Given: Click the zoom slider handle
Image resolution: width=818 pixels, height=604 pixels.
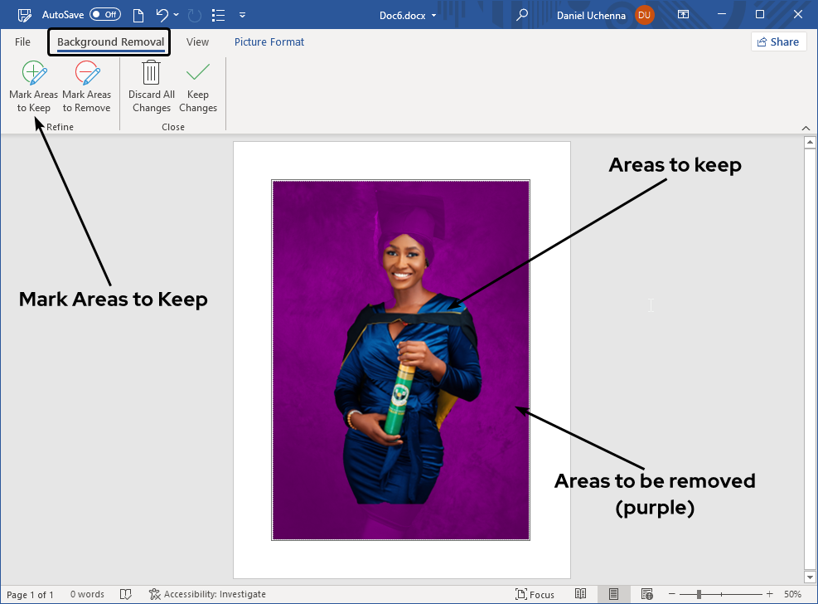Looking at the screenshot, I should click(x=699, y=594).
